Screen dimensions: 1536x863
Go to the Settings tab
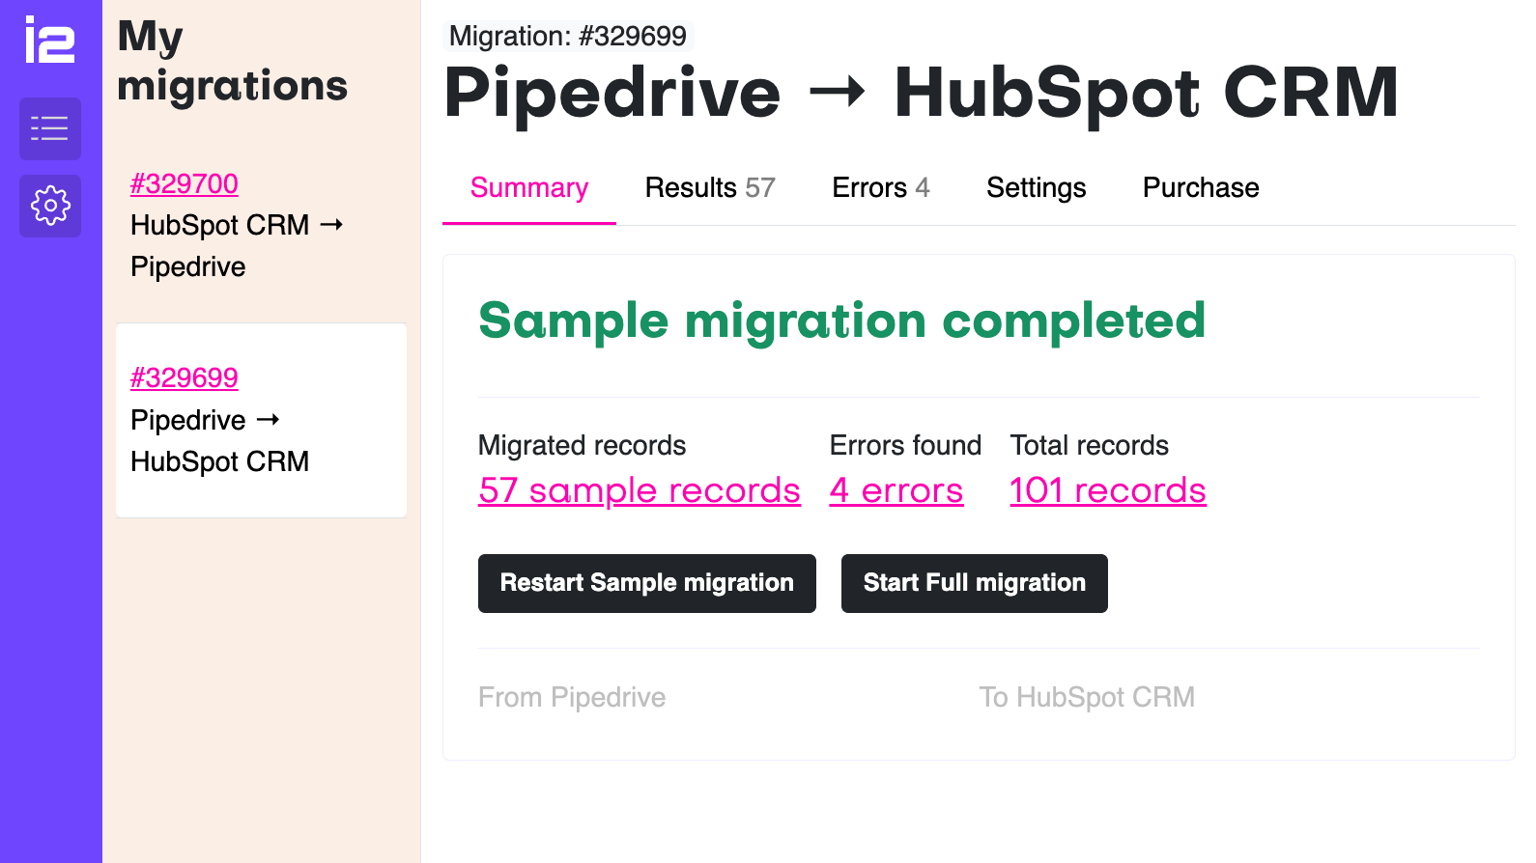(1036, 188)
